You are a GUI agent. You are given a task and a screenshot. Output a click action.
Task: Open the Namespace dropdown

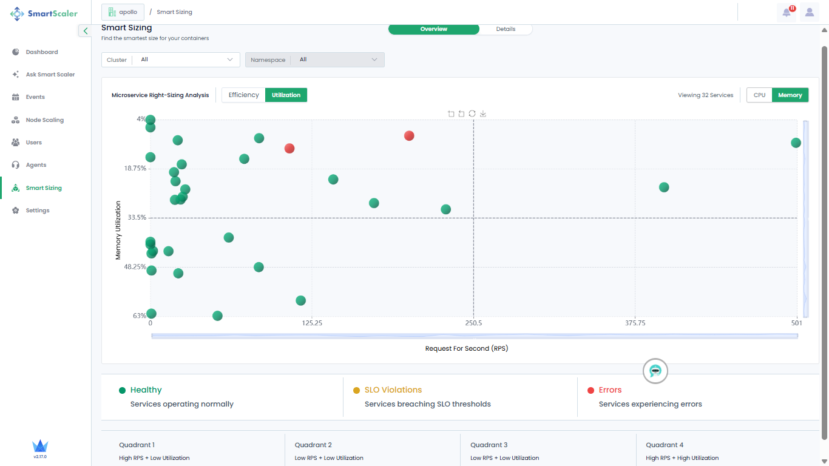pos(314,59)
